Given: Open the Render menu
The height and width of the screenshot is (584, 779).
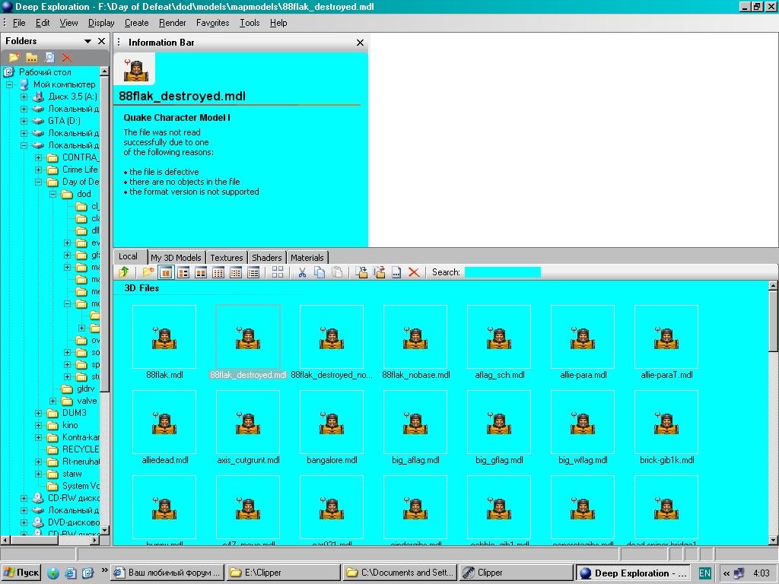Looking at the screenshot, I should (172, 23).
